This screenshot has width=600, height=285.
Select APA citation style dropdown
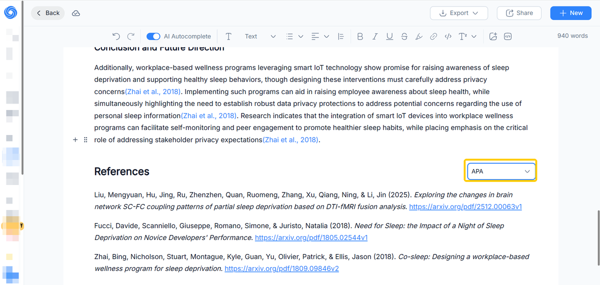500,171
